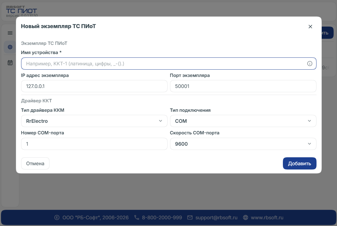
Task: Click the globe icon in footer
Action: (x=246, y=217)
